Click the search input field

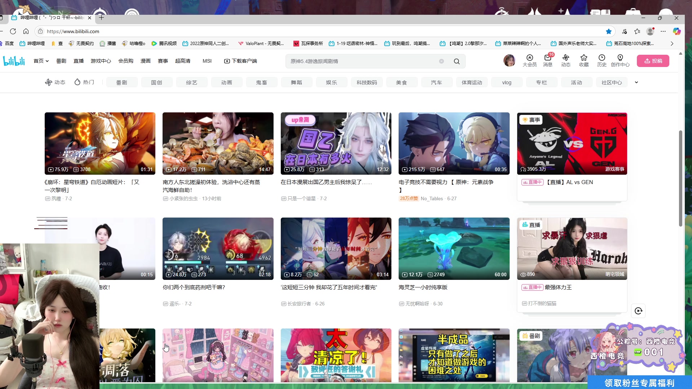coord(364,61)
